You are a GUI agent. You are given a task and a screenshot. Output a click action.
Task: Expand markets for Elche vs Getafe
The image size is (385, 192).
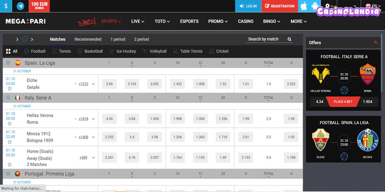93,84
